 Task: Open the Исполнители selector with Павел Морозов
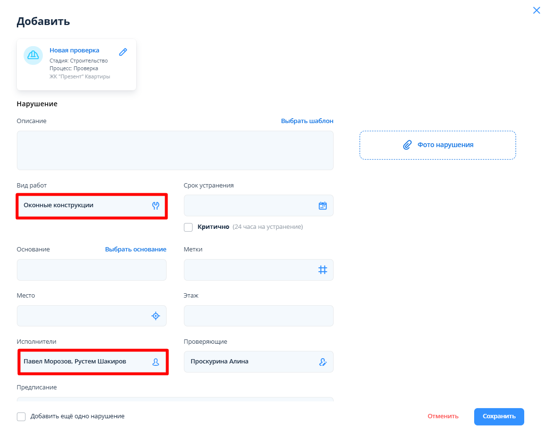click(82, 362)
